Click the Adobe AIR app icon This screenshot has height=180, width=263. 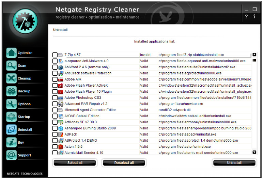(61, 79)
